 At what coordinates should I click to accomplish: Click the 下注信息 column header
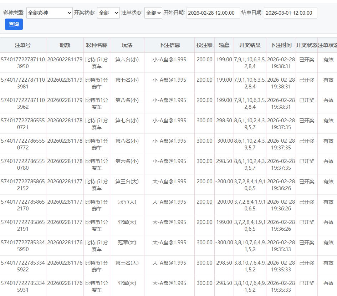(x=169, y=45)
